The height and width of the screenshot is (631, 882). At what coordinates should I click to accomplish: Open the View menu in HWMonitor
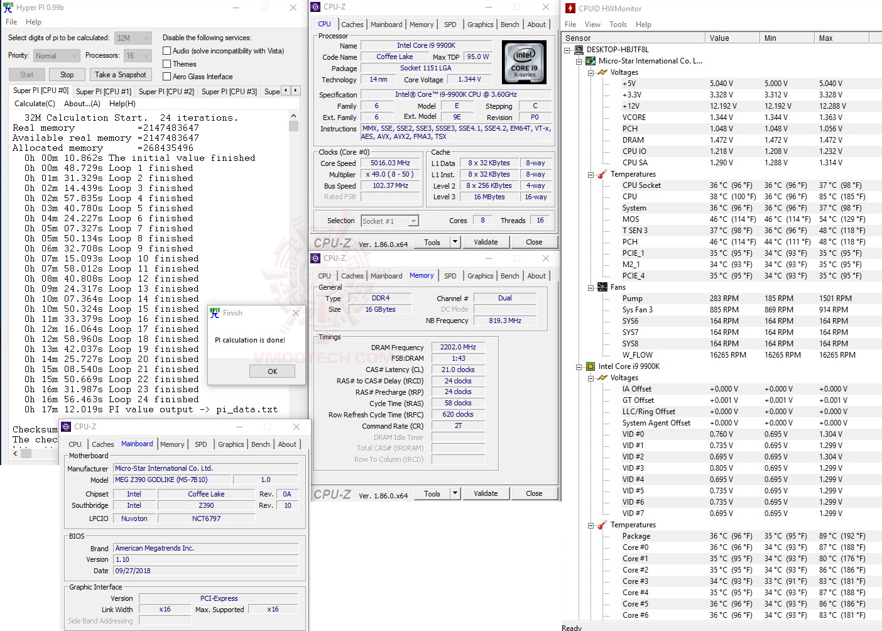(592, 24)
